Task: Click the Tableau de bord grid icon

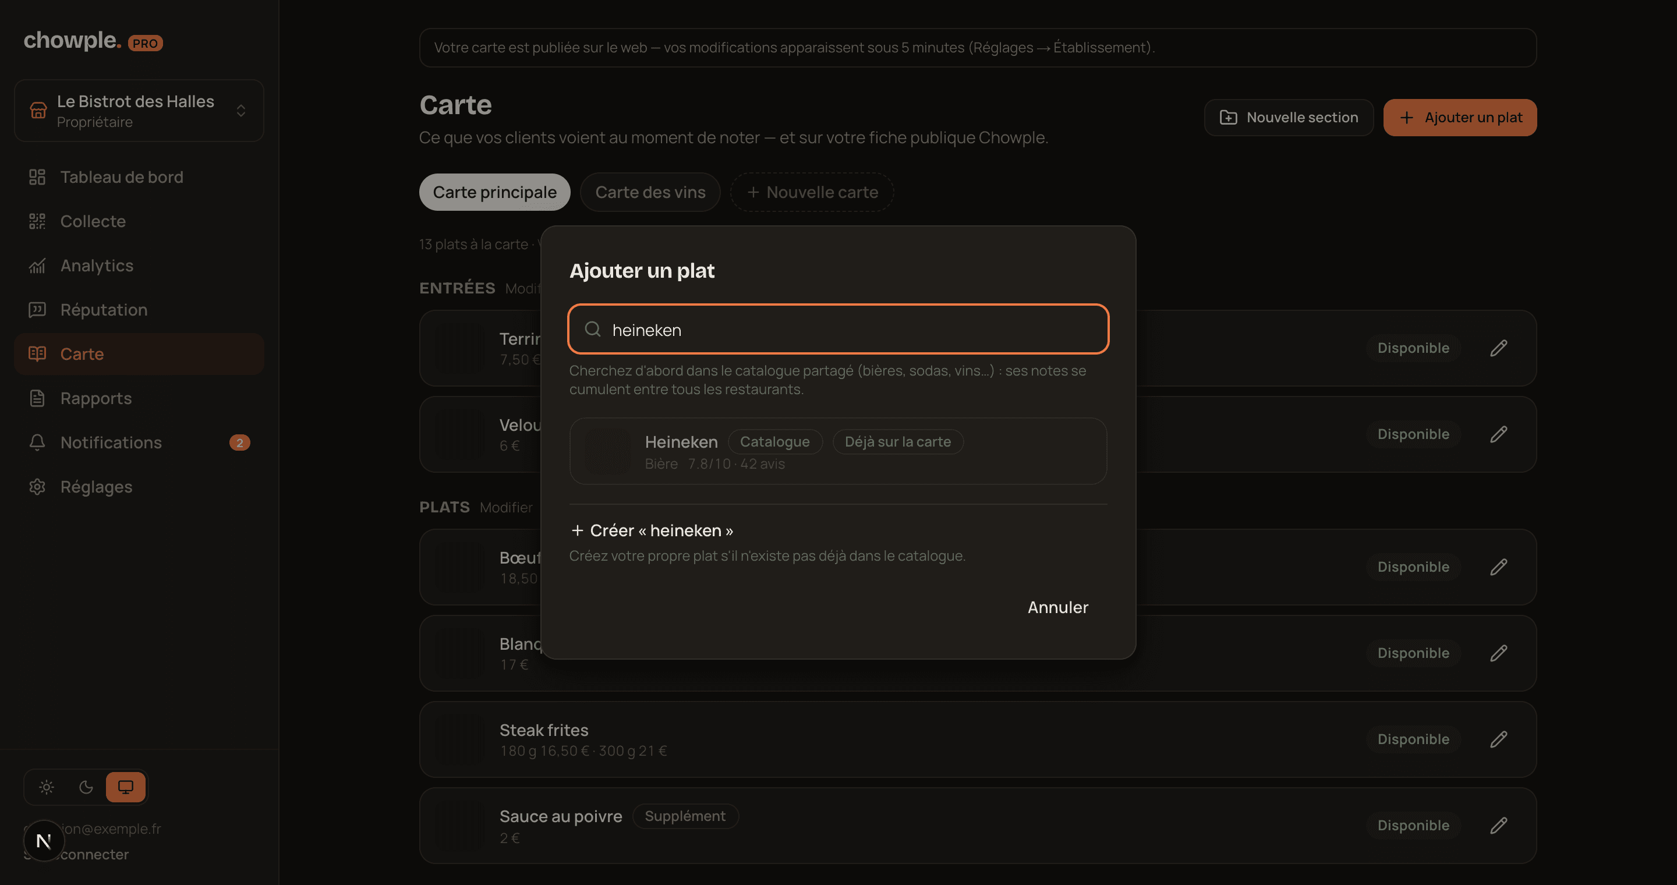Action: tap(37, 177)
